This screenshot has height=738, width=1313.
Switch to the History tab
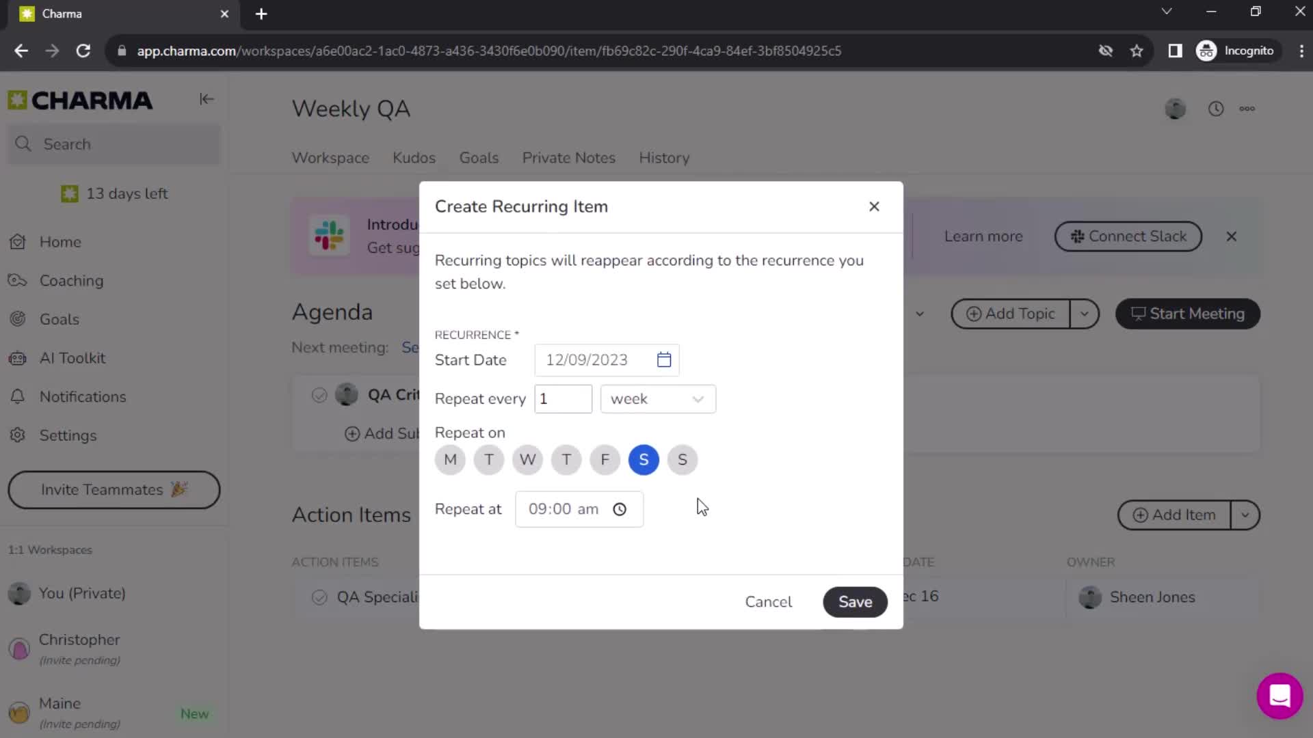click(x=665, y=158)
